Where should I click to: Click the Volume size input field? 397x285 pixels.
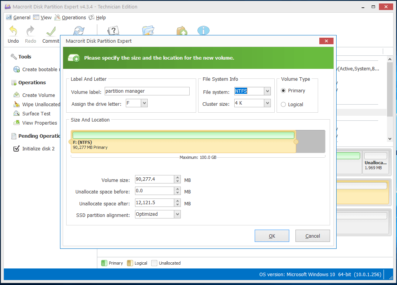(x=154, y=179)
